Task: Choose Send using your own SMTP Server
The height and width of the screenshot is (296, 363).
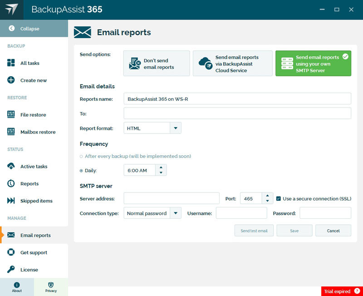Action: coord(313,64)
